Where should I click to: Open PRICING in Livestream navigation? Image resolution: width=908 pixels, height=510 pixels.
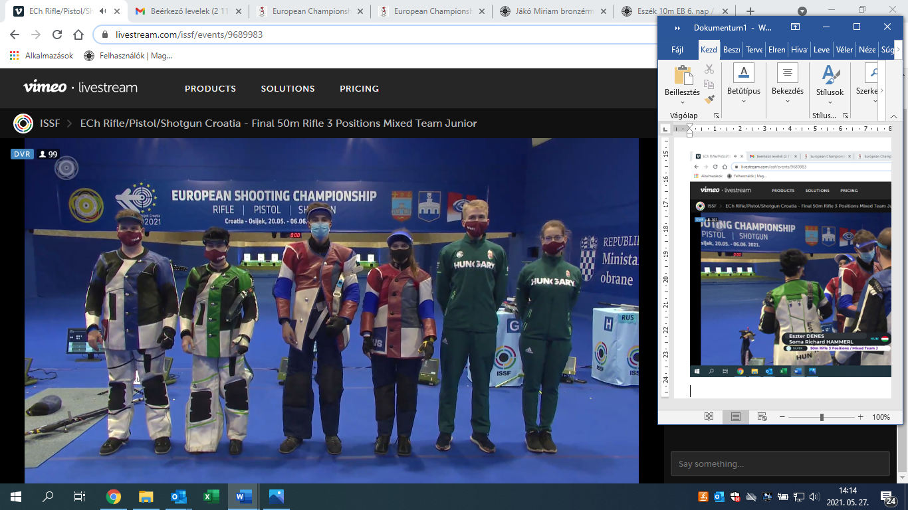coord(359,88)
